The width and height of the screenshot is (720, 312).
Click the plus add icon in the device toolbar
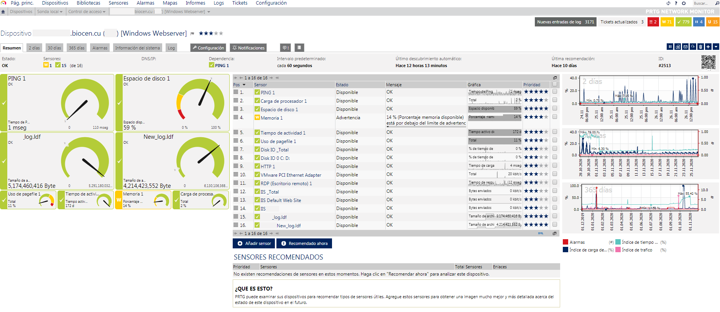coord(708,47)
